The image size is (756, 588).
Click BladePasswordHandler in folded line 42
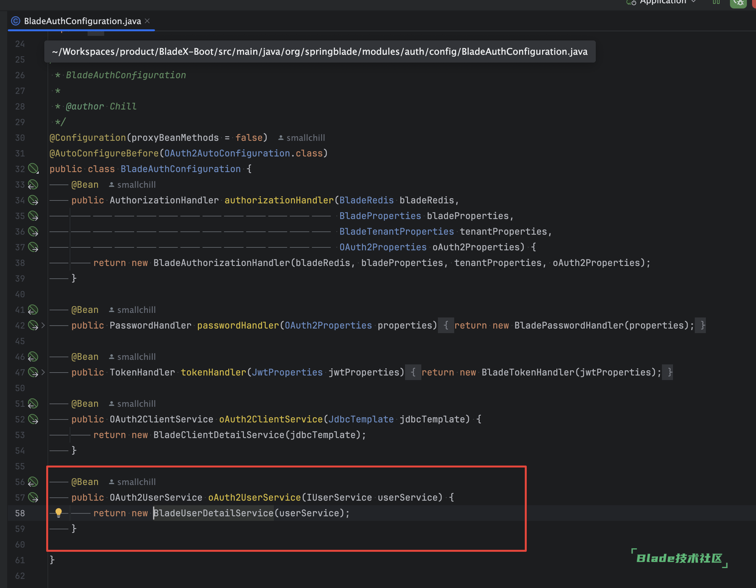tap(569, 325)
